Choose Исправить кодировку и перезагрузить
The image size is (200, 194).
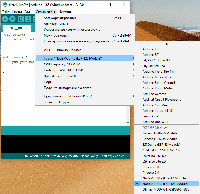click(84, 30)
